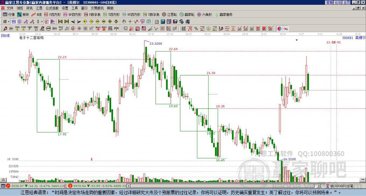Click the red-blue yin-yang icon

coord(280,29)
